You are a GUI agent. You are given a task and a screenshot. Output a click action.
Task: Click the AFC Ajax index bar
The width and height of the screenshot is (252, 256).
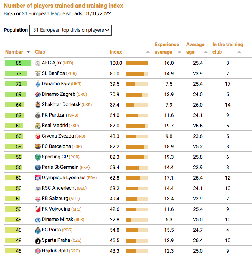[137, 63]
